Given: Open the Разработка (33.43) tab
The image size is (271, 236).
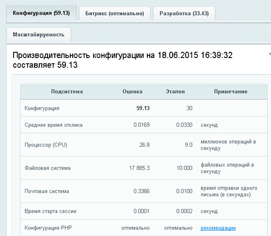Looking at the screenshot, I should point(184,14).
